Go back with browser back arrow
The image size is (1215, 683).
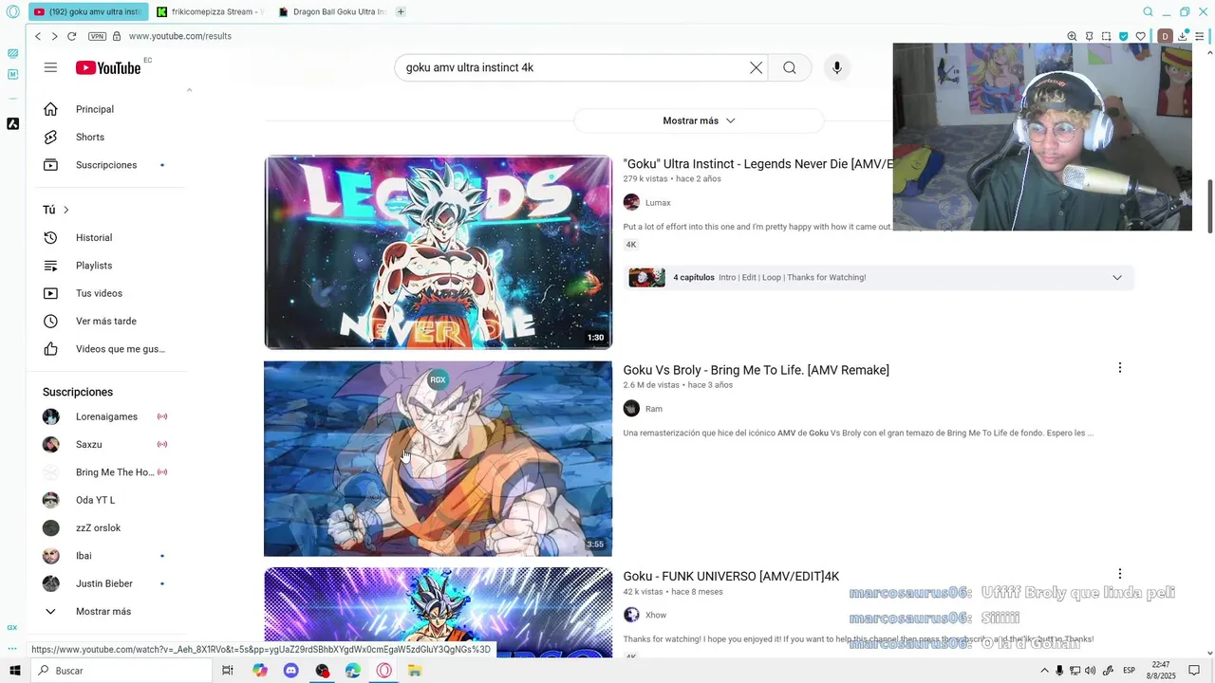tap(38, 36)
